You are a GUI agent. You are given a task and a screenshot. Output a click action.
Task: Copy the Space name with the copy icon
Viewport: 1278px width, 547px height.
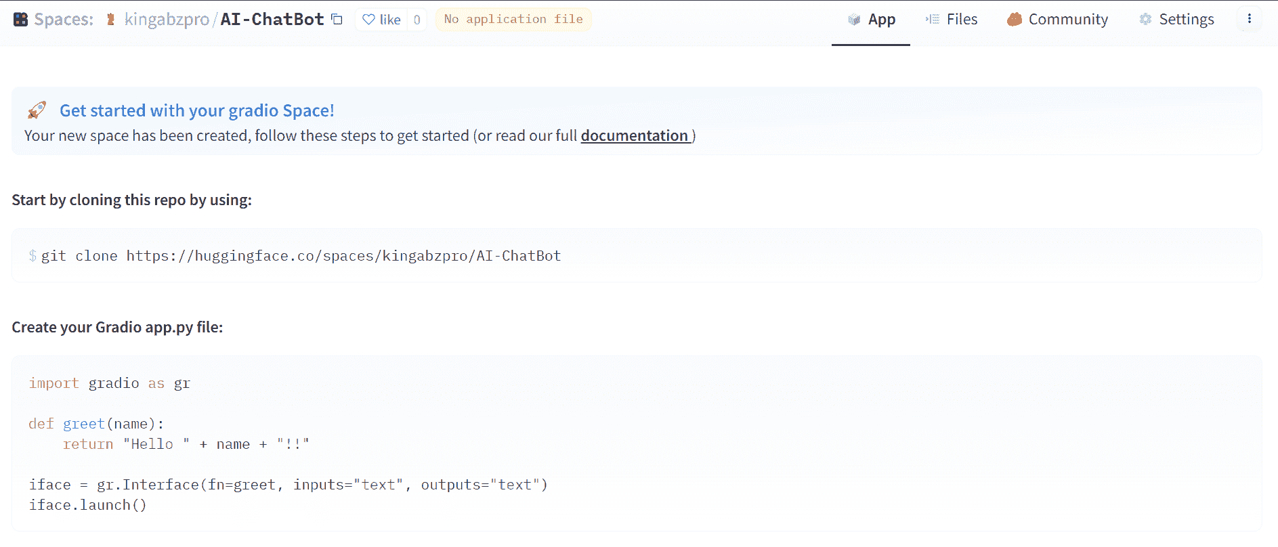click(337, 20)
